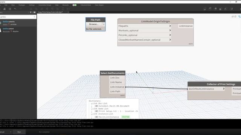Click No file selected text in File Path node
Image resolution: width=241 pixels, height=135 pixels.
click(x=94, y=29)
